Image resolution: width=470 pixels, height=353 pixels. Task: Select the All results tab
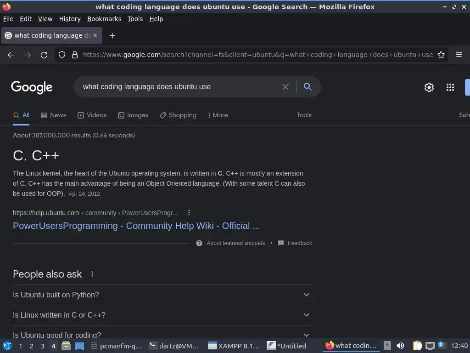click(x=21, y=115)
